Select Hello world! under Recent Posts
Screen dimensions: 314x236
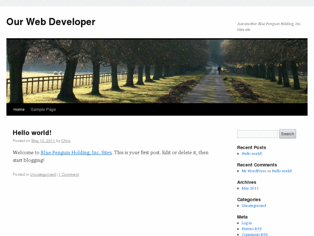pyautogui.click(x=252, y=154)
